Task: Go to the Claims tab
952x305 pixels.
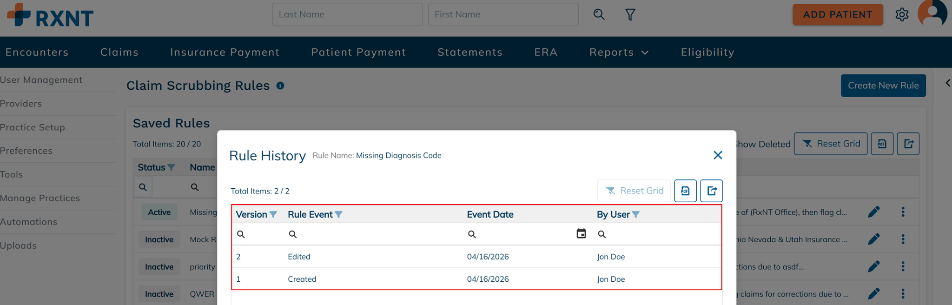Action: point(119,52)
